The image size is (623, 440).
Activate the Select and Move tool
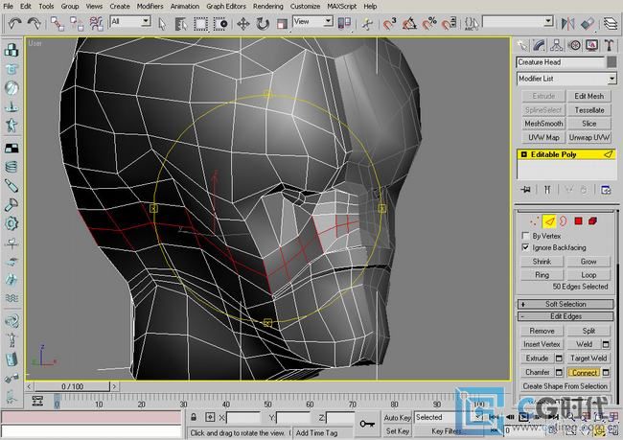click(243, 23)
